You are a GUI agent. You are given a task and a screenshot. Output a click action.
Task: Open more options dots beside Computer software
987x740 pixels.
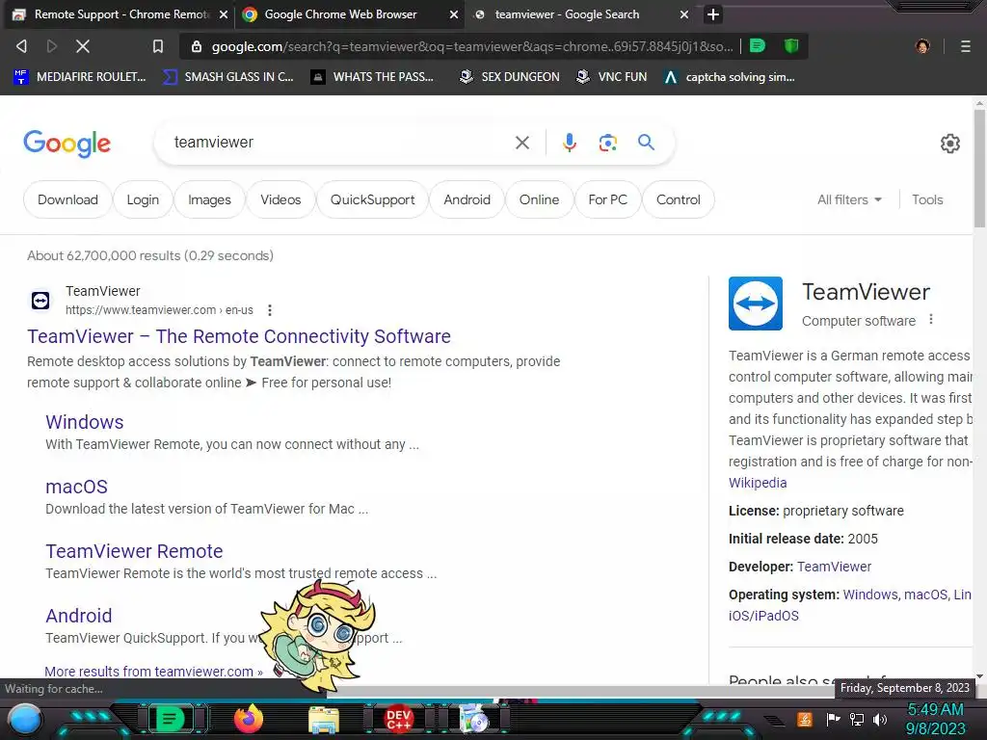click(x=930, y=320)
